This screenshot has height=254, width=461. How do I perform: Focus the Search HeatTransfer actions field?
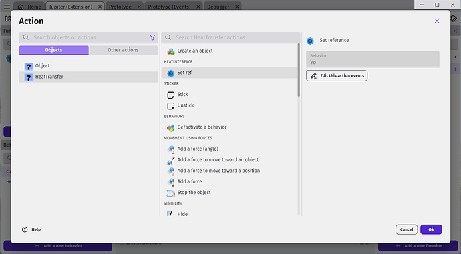pos(230,37)
